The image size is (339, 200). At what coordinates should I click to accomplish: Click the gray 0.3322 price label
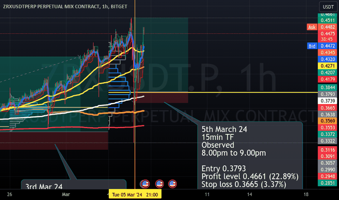(x=327, y=141)
